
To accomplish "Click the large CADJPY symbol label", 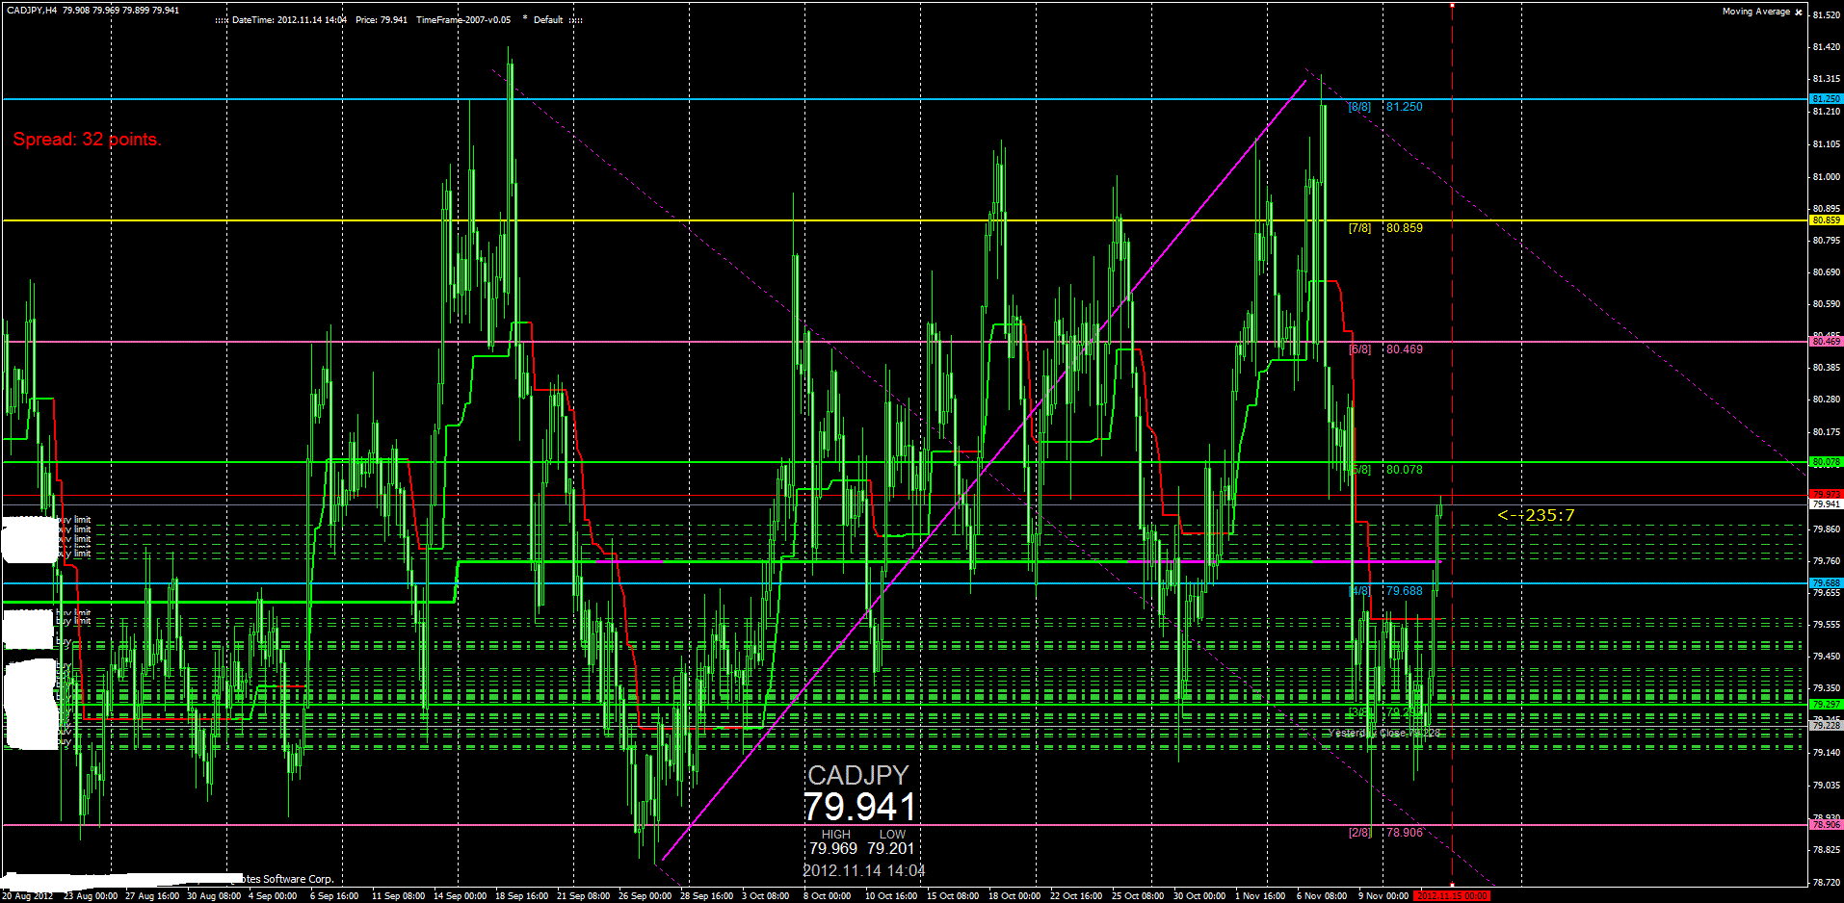I will pyautogui.click(x=857, y=776).
